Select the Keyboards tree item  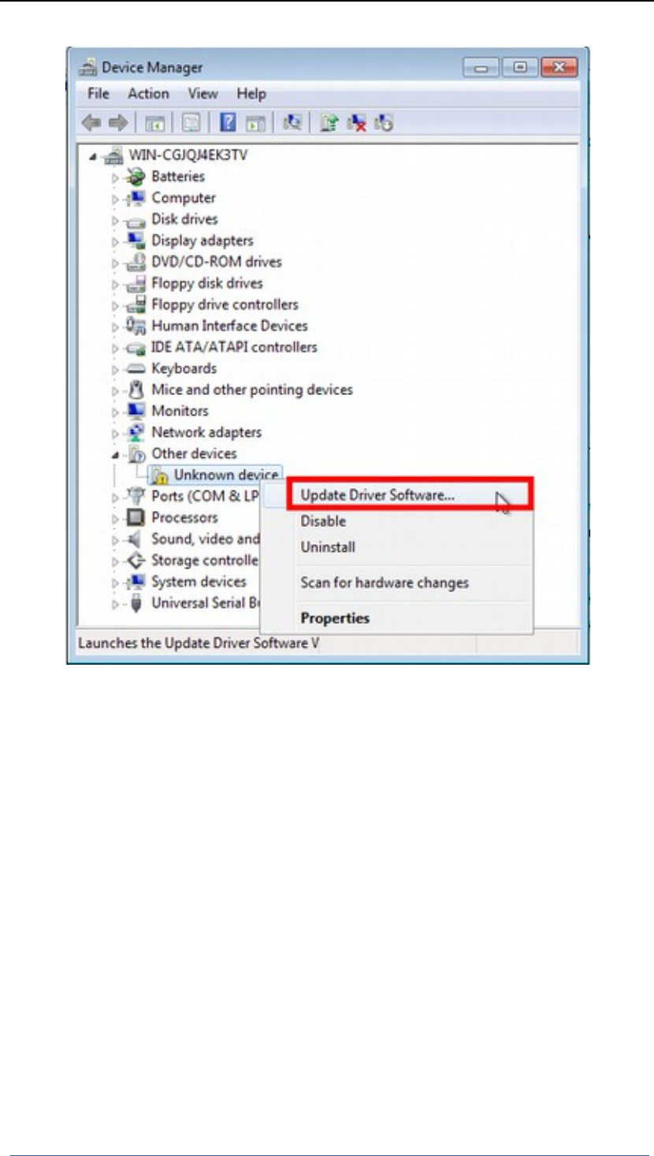tap(184, 368)
